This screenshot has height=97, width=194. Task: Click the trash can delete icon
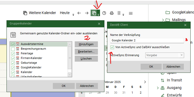[x=119, y=13]
